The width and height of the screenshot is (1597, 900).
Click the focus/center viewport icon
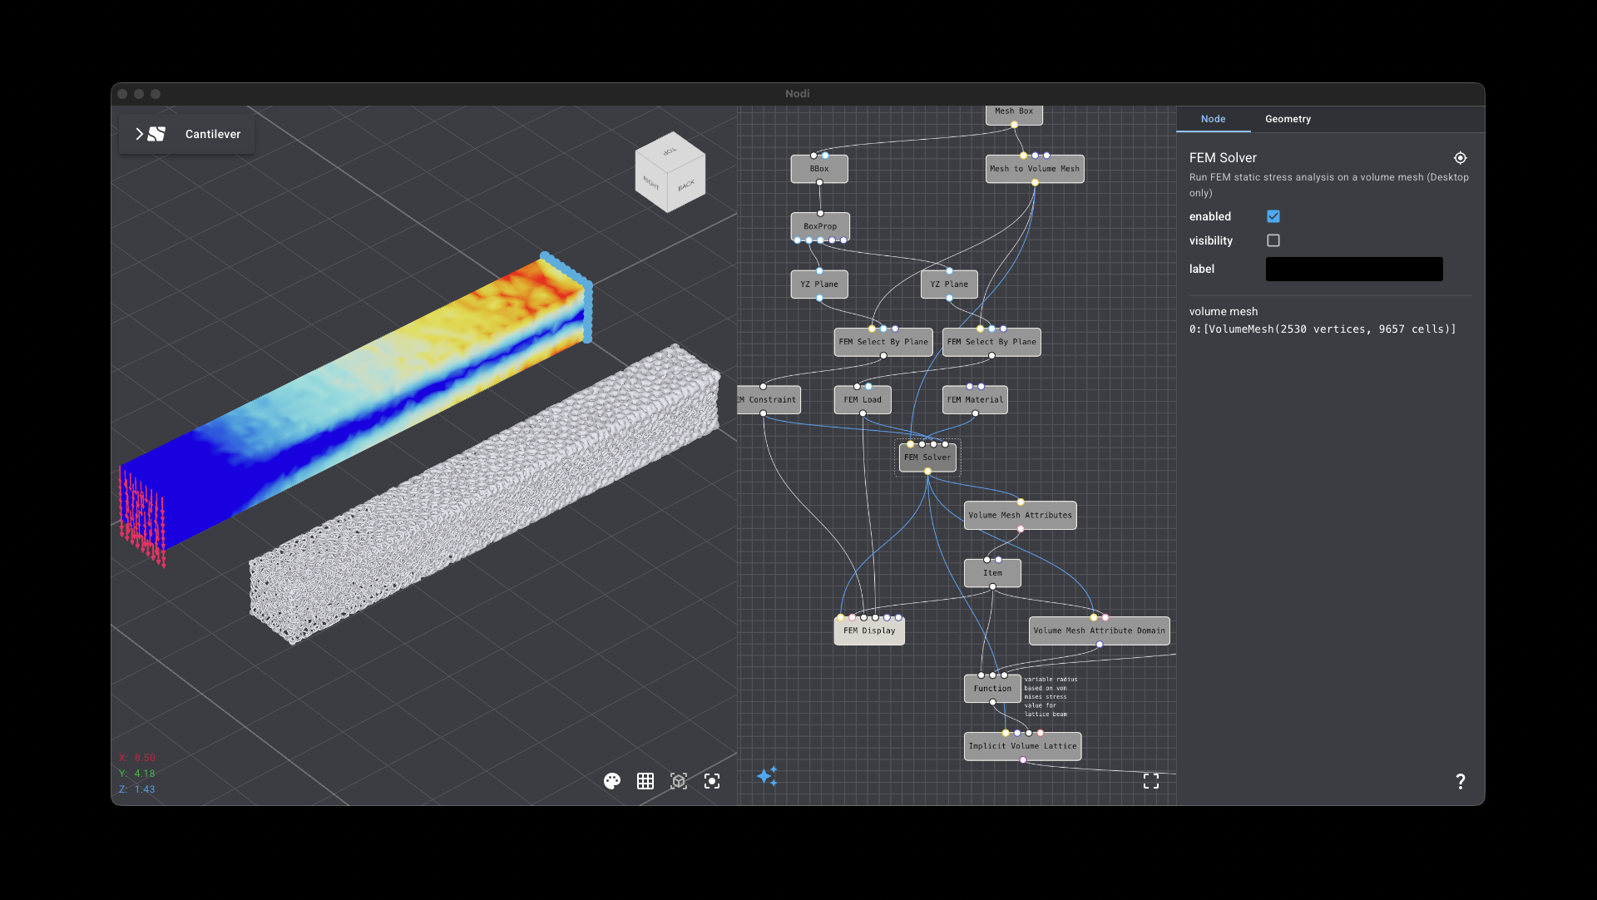[x=712, y=781]
